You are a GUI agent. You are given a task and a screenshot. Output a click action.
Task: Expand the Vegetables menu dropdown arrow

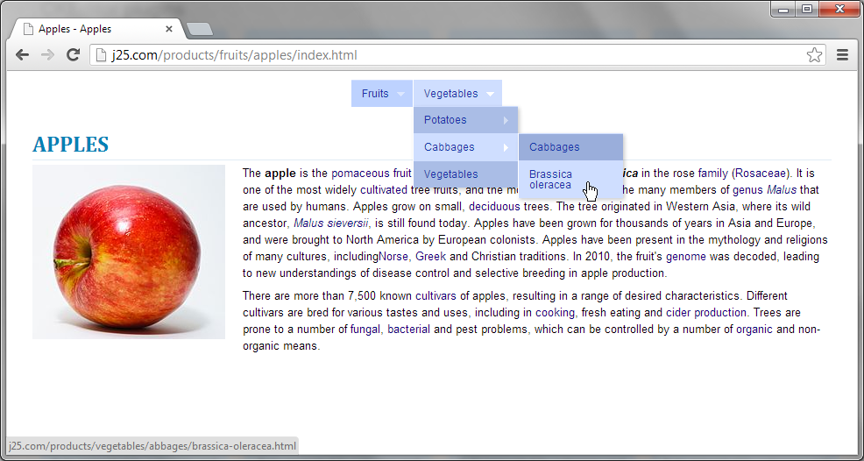point(490,94)
